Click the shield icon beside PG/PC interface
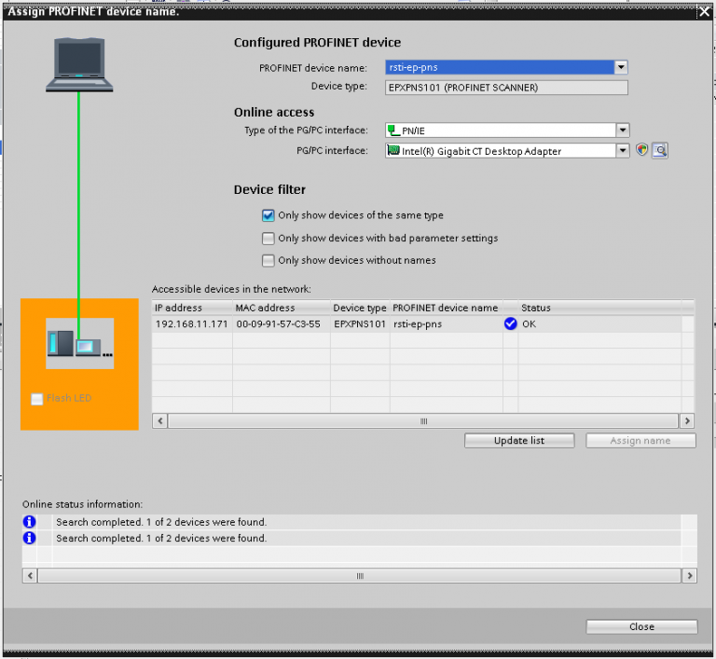 tap(641, 150)
